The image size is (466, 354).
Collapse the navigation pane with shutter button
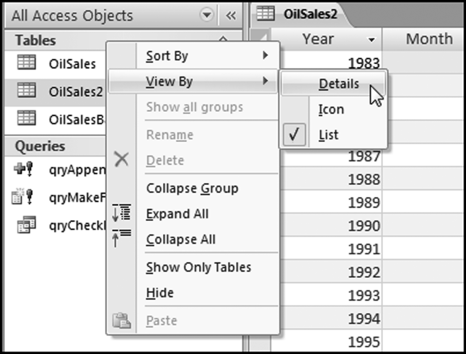point(231,15)
